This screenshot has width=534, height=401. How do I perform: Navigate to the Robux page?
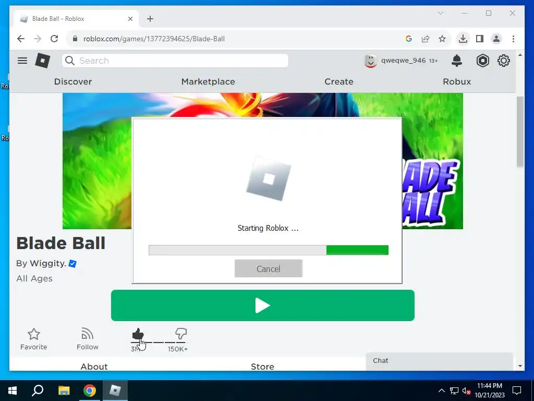click(x=457, y=81)
